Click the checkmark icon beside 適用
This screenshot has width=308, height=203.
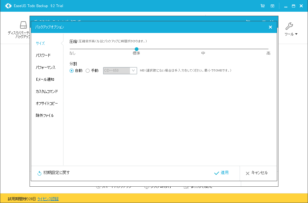(x=217, y=173)
